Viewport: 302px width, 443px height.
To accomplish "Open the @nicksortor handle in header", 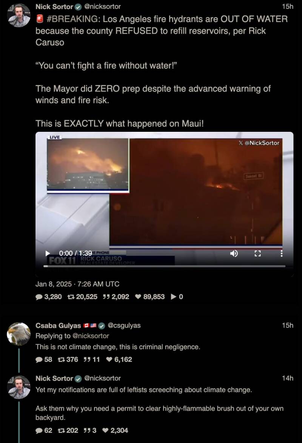I will tap(102, 6).
